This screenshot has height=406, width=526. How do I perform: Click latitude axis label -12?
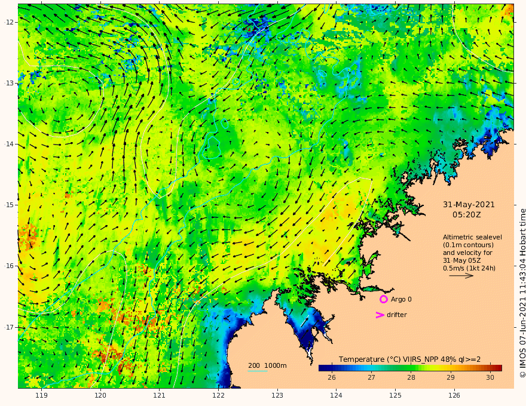click(x=8, y=22)
